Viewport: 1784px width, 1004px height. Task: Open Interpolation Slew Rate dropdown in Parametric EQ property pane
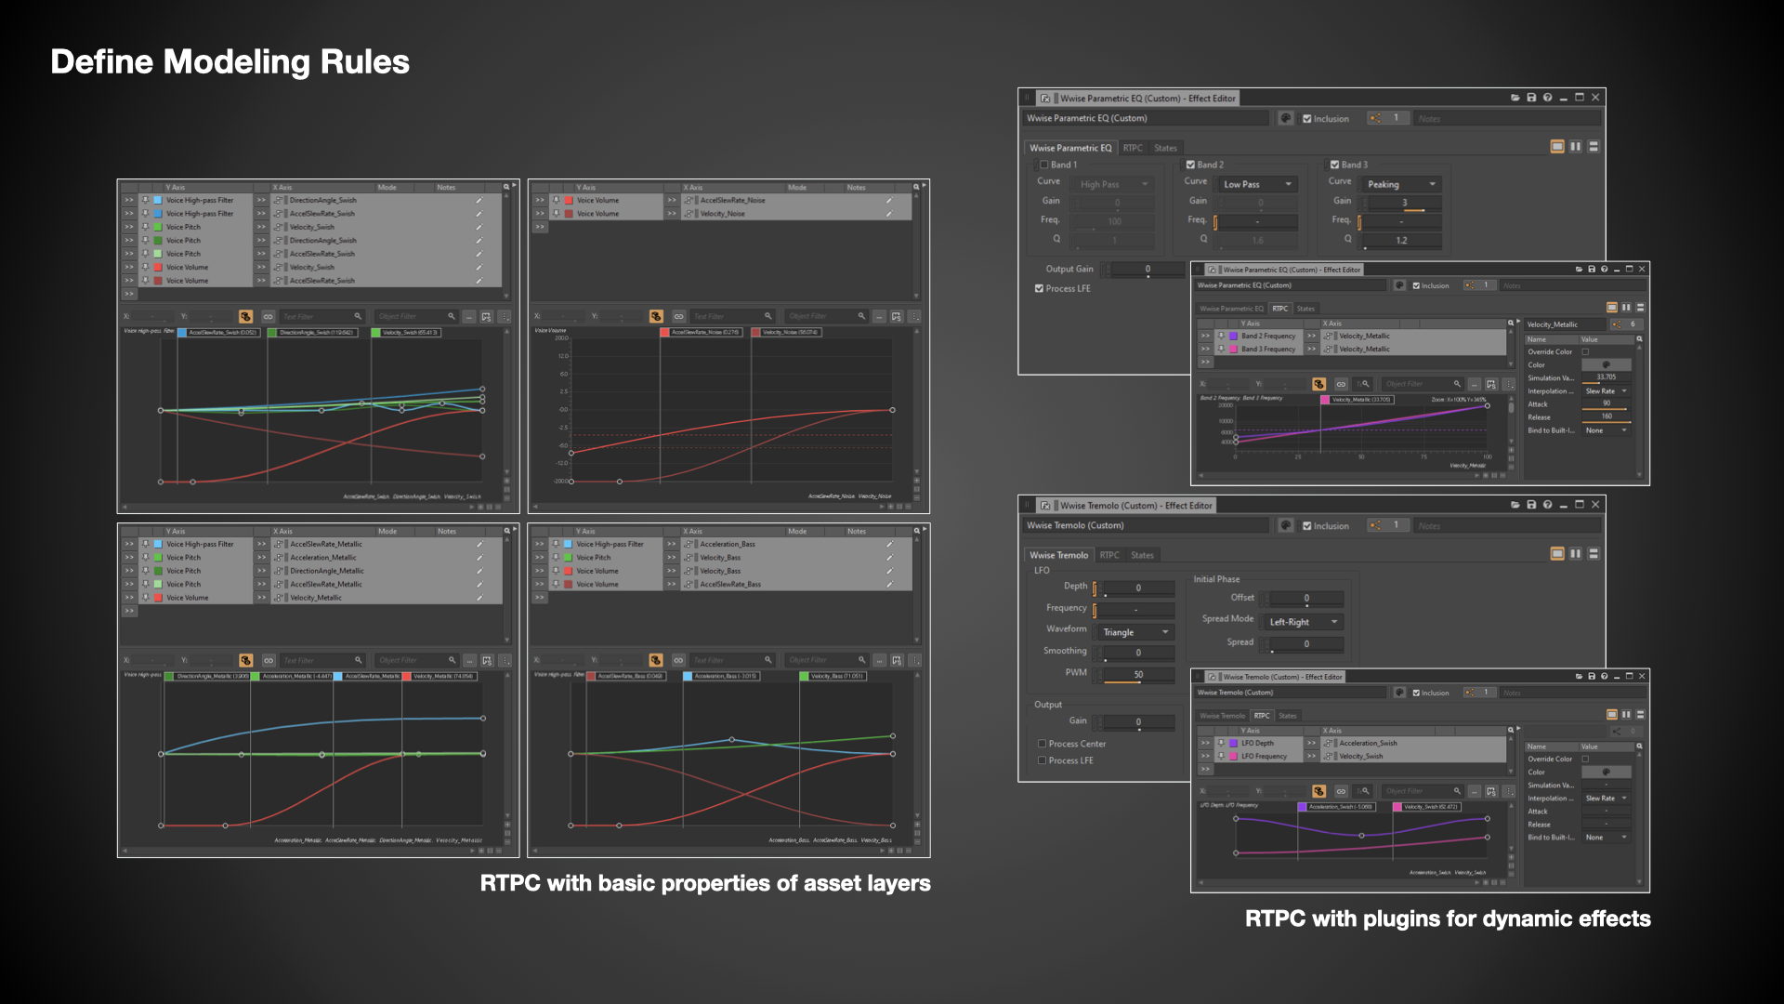point(1607,391)
